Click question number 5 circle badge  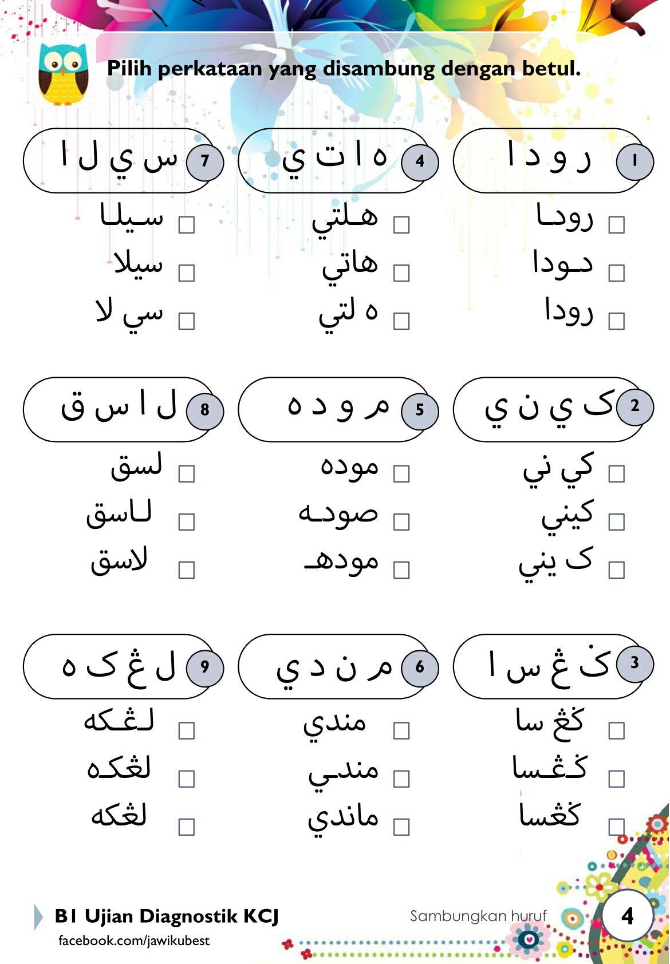pyautogui.click(x=420, y=410)
